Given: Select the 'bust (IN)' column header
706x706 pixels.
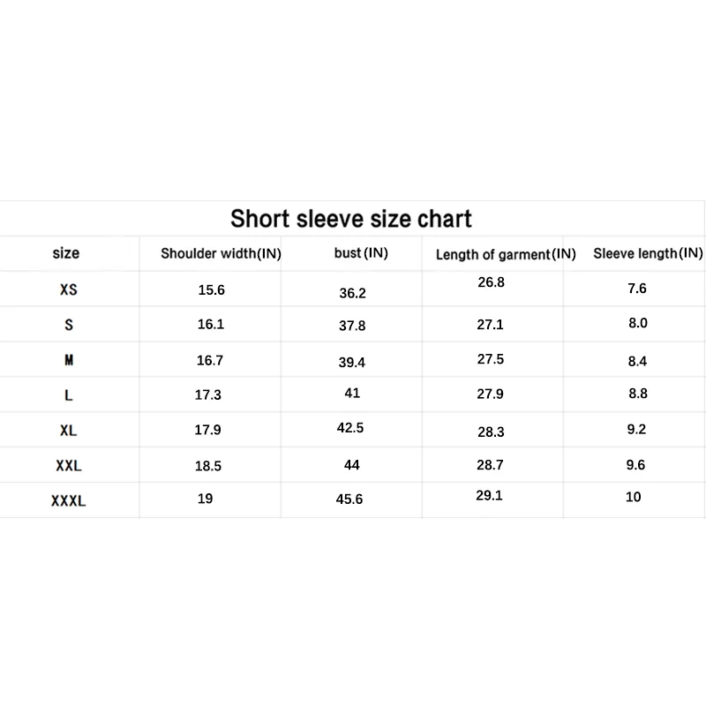Looking at the screenshot, I should (x=361, y=253).
